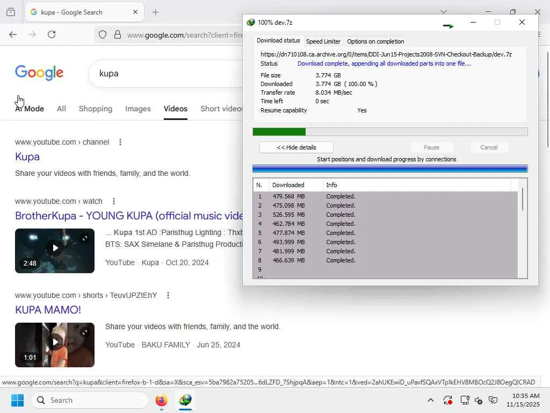
Task: Switch to the Short videos tab
Action: pyautogui.click(x=221, y=109)
